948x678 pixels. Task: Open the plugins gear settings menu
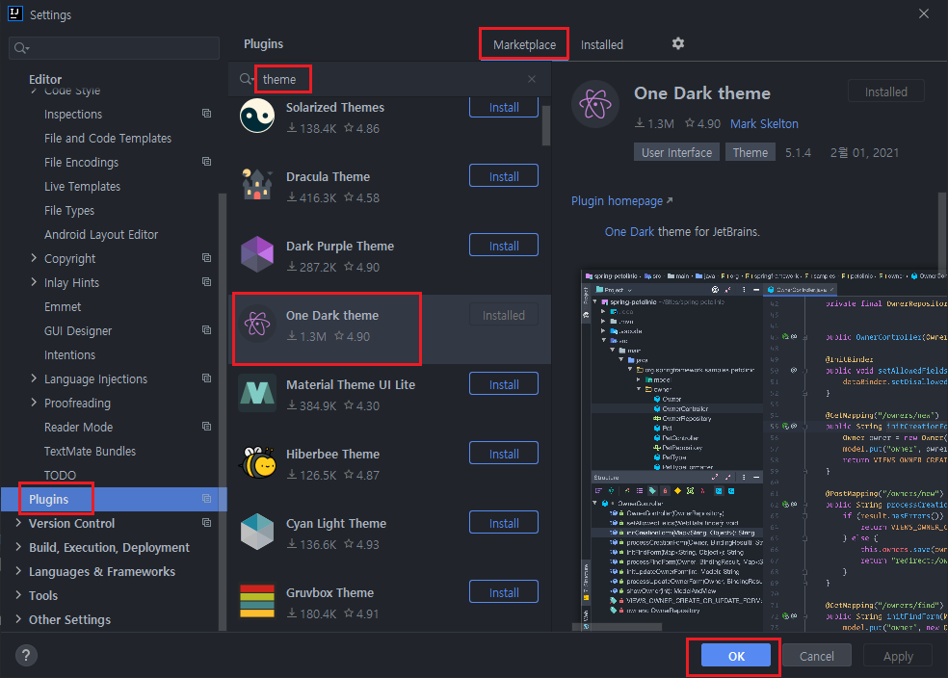pos(677,43)
